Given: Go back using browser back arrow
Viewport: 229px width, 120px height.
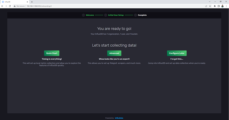Looking at the screenshot, I should (x=2, y=6).
